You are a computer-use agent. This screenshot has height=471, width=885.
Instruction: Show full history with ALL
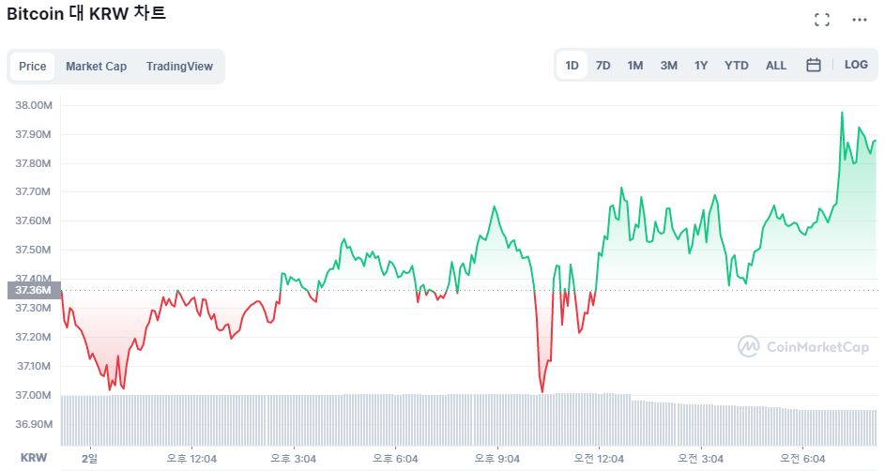[x=776, y=66]
